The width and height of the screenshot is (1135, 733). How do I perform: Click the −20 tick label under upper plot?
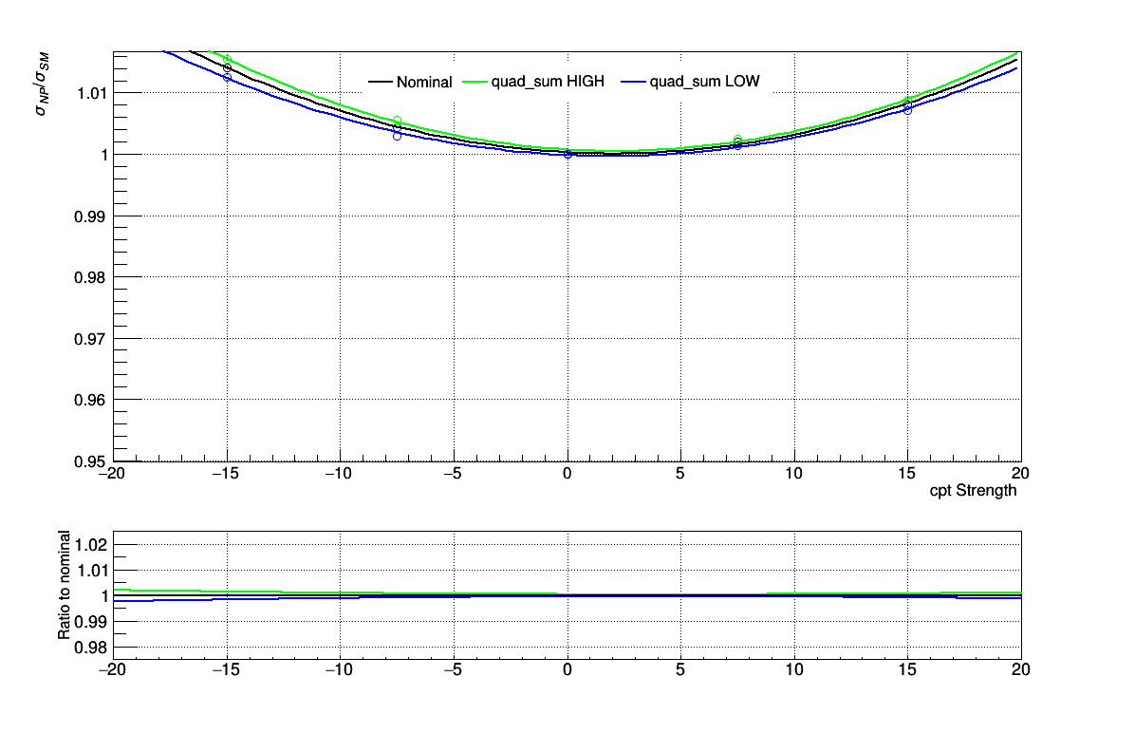pos(111,474)
